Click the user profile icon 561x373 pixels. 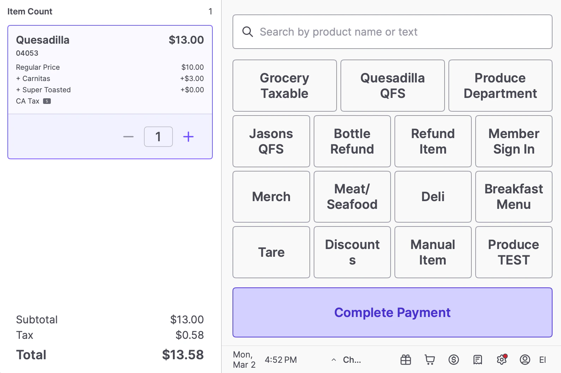525,360
